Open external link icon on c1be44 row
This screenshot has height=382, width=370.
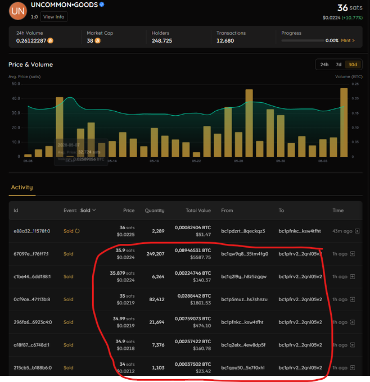(x=353, y=276)
